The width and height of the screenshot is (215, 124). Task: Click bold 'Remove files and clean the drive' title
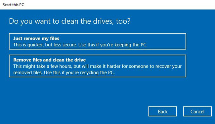[50, 60]
